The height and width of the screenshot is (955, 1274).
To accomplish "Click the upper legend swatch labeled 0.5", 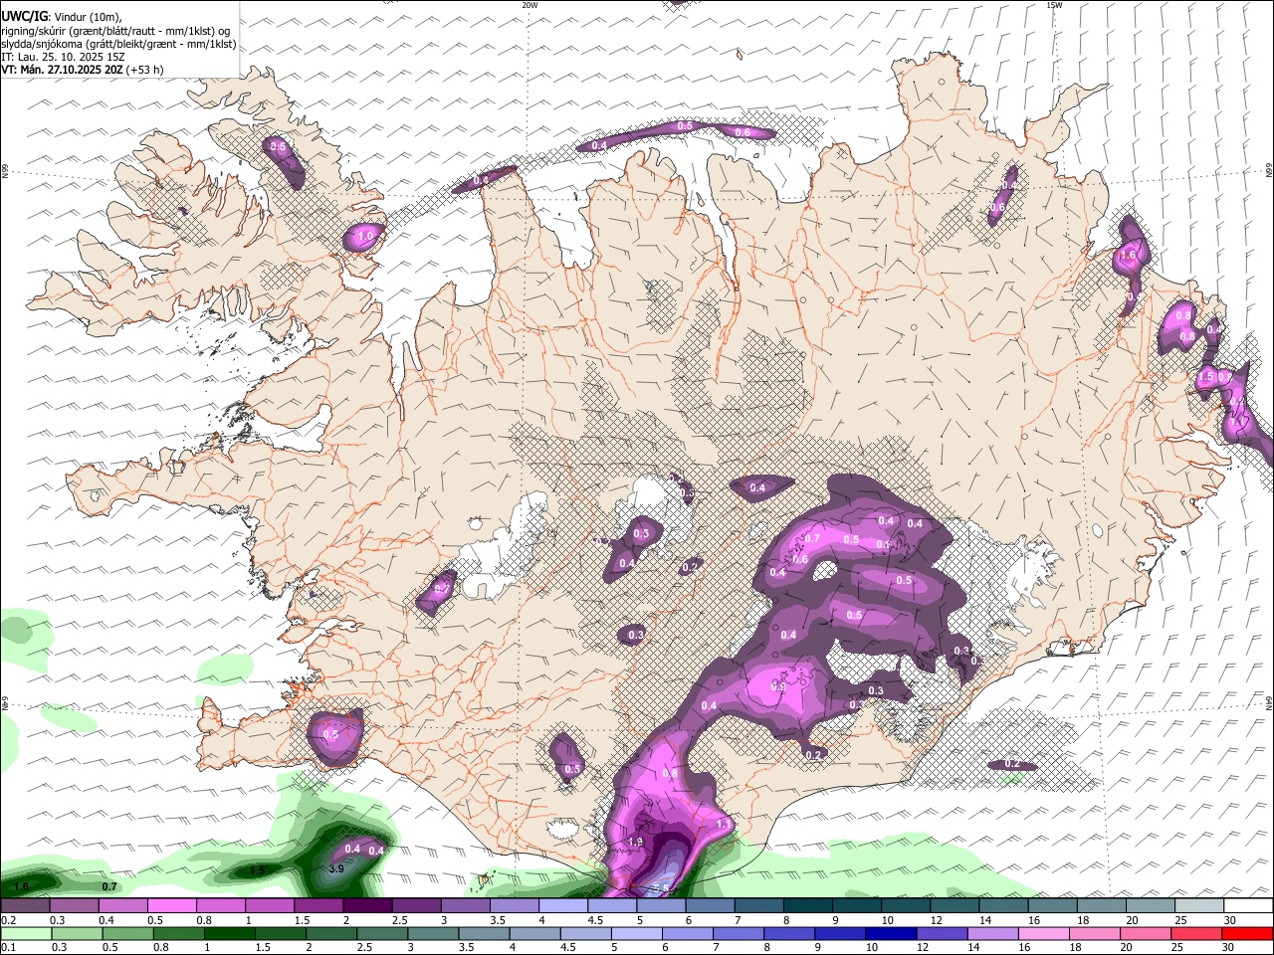I will click(171, 905).
